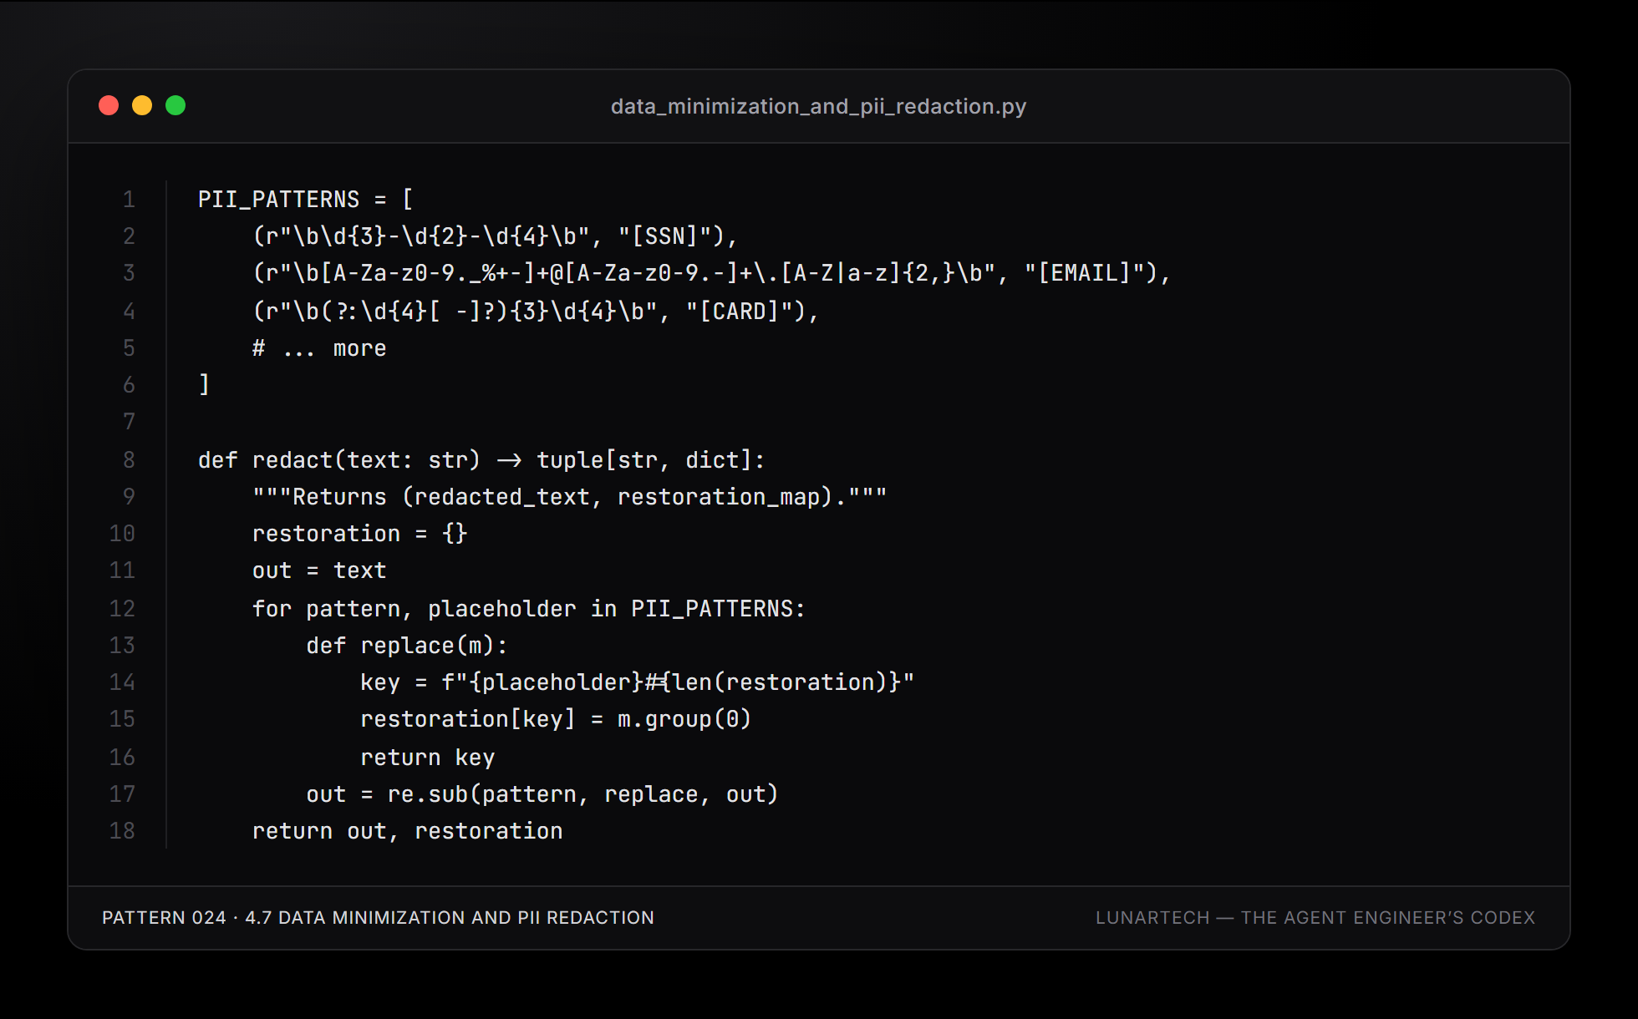Click the 'key = f"{placeholder}#...' line
The width and height of the screenshot is (1638, 1019).
point(637,682)
